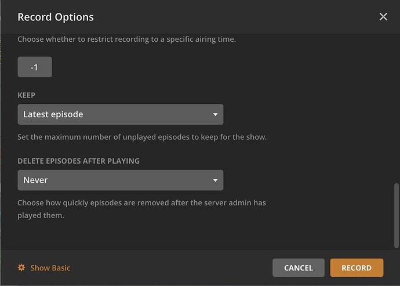Open the Keep dropdown showing Latest episode
Image resolution: width=400 pixels, height=286 pixels.
point(120,114)
